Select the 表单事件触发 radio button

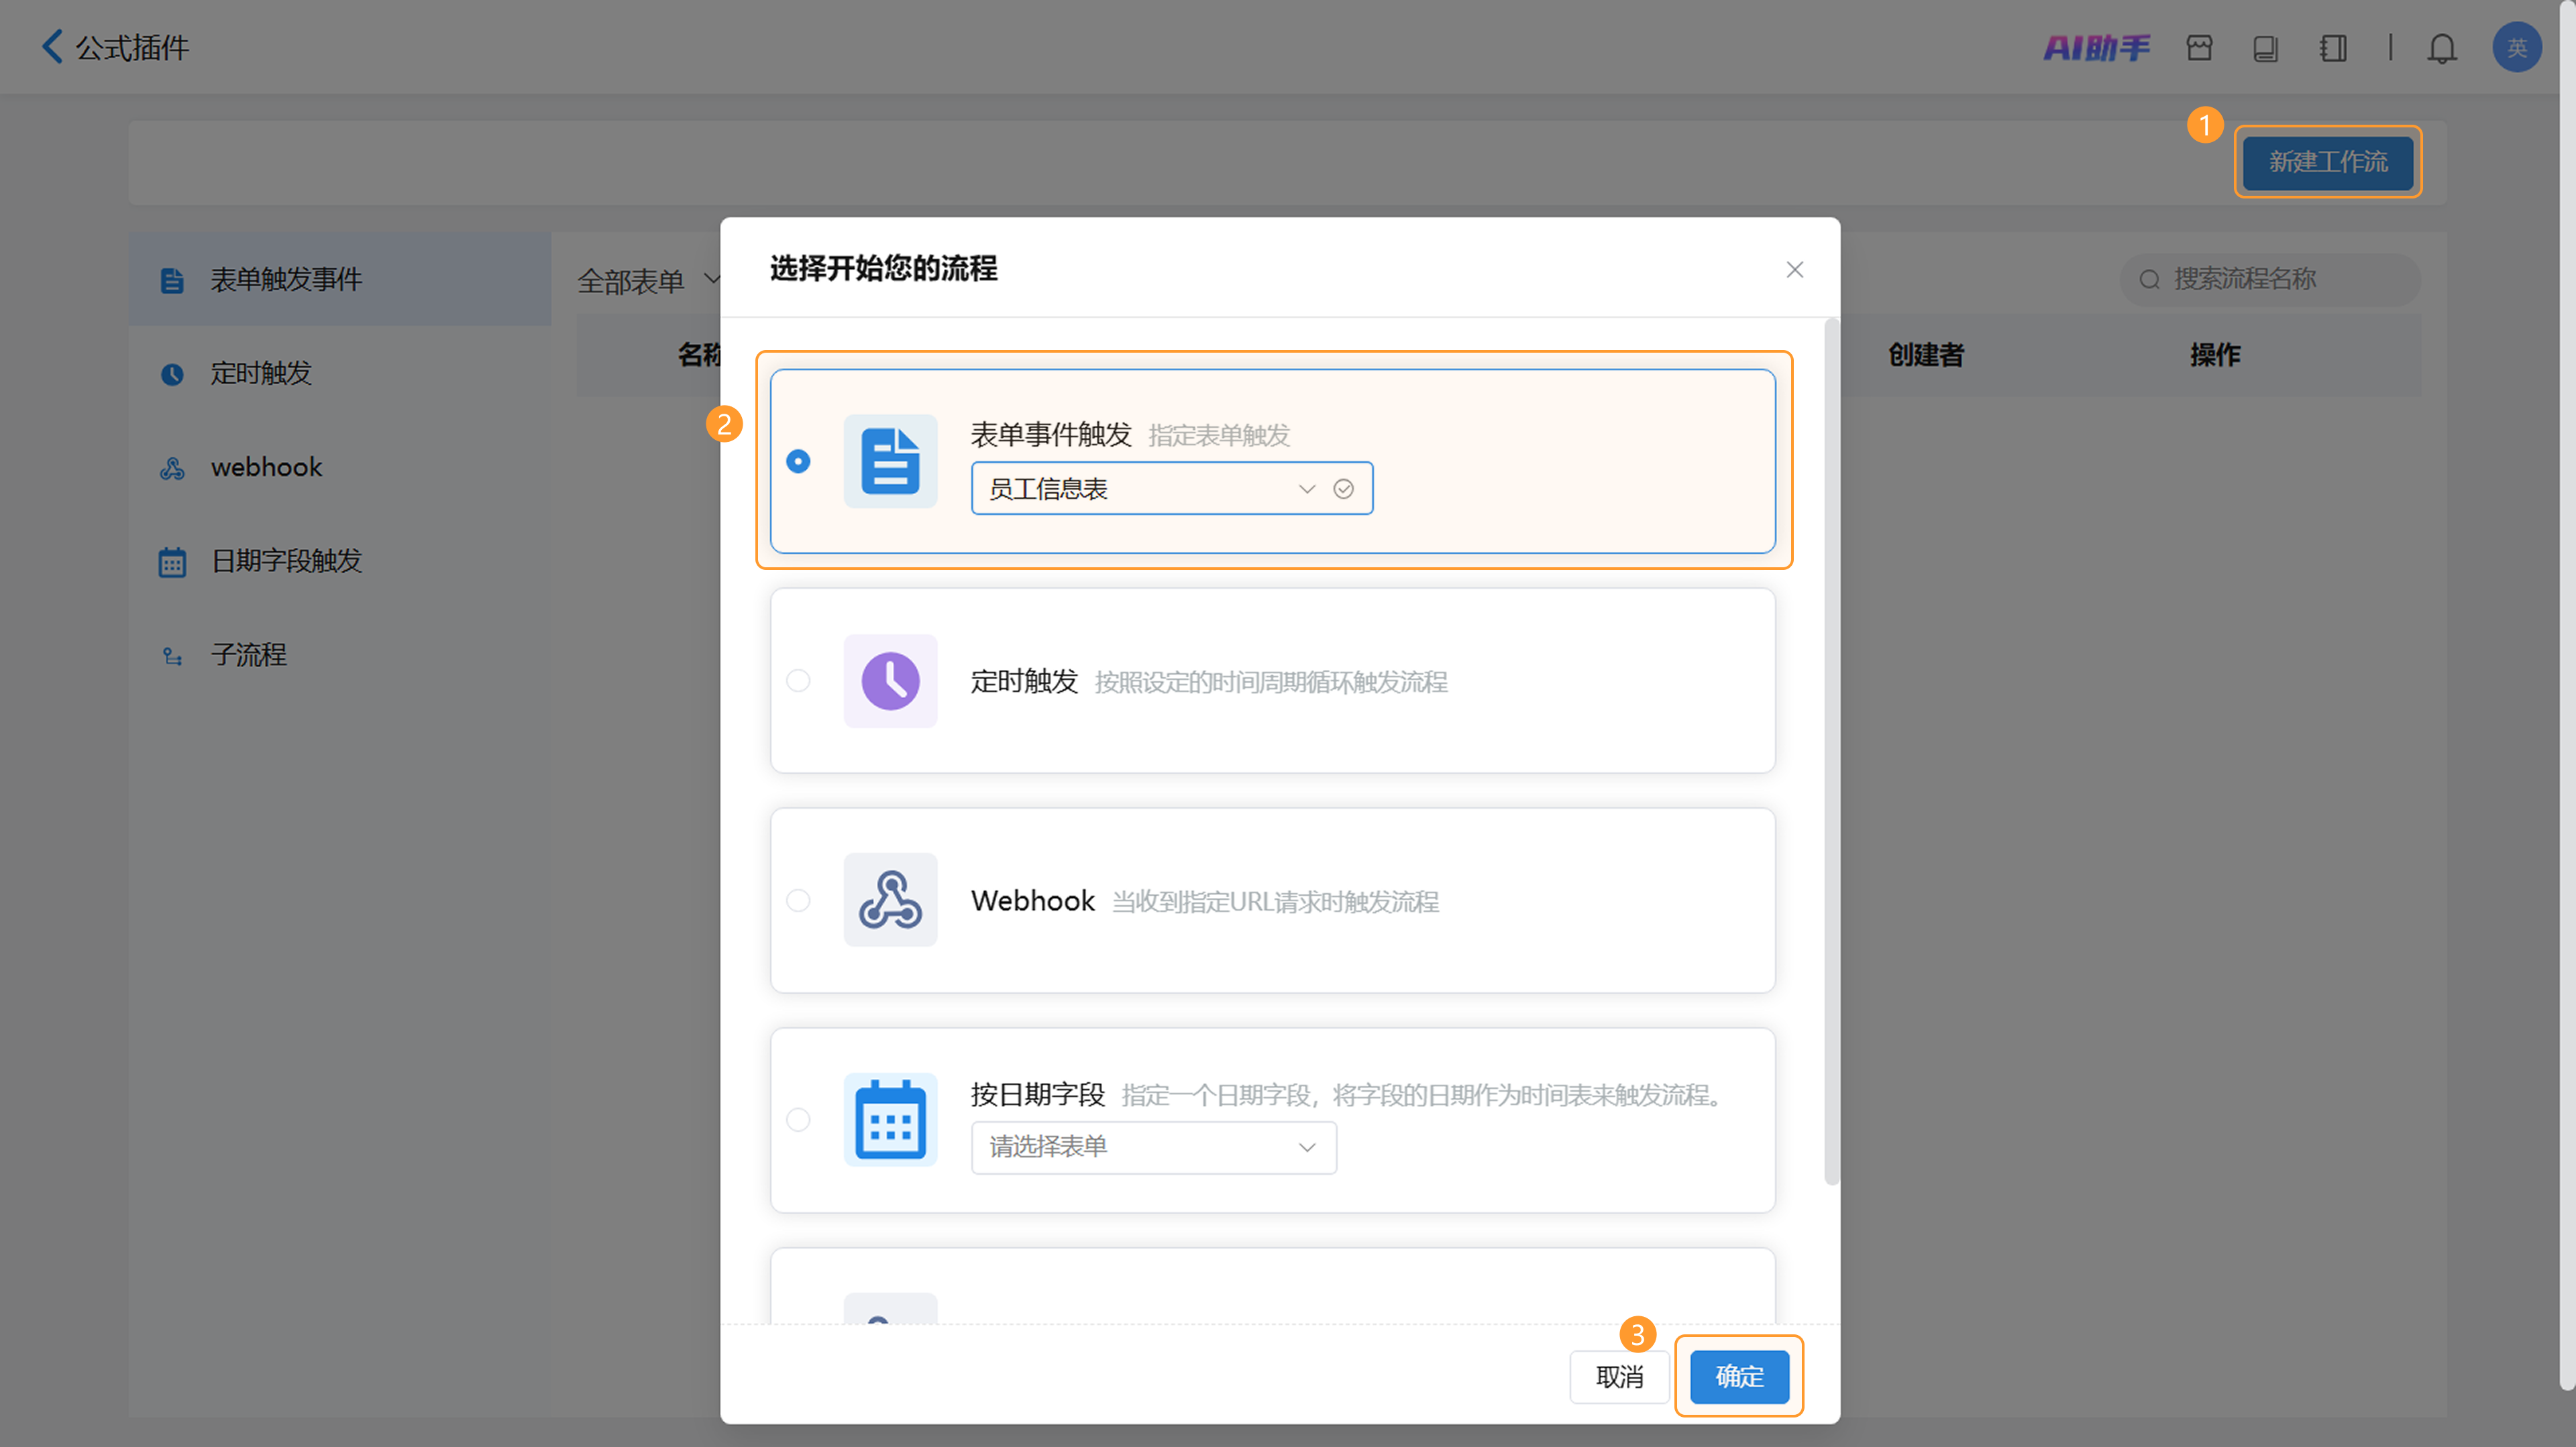[797, 461]
